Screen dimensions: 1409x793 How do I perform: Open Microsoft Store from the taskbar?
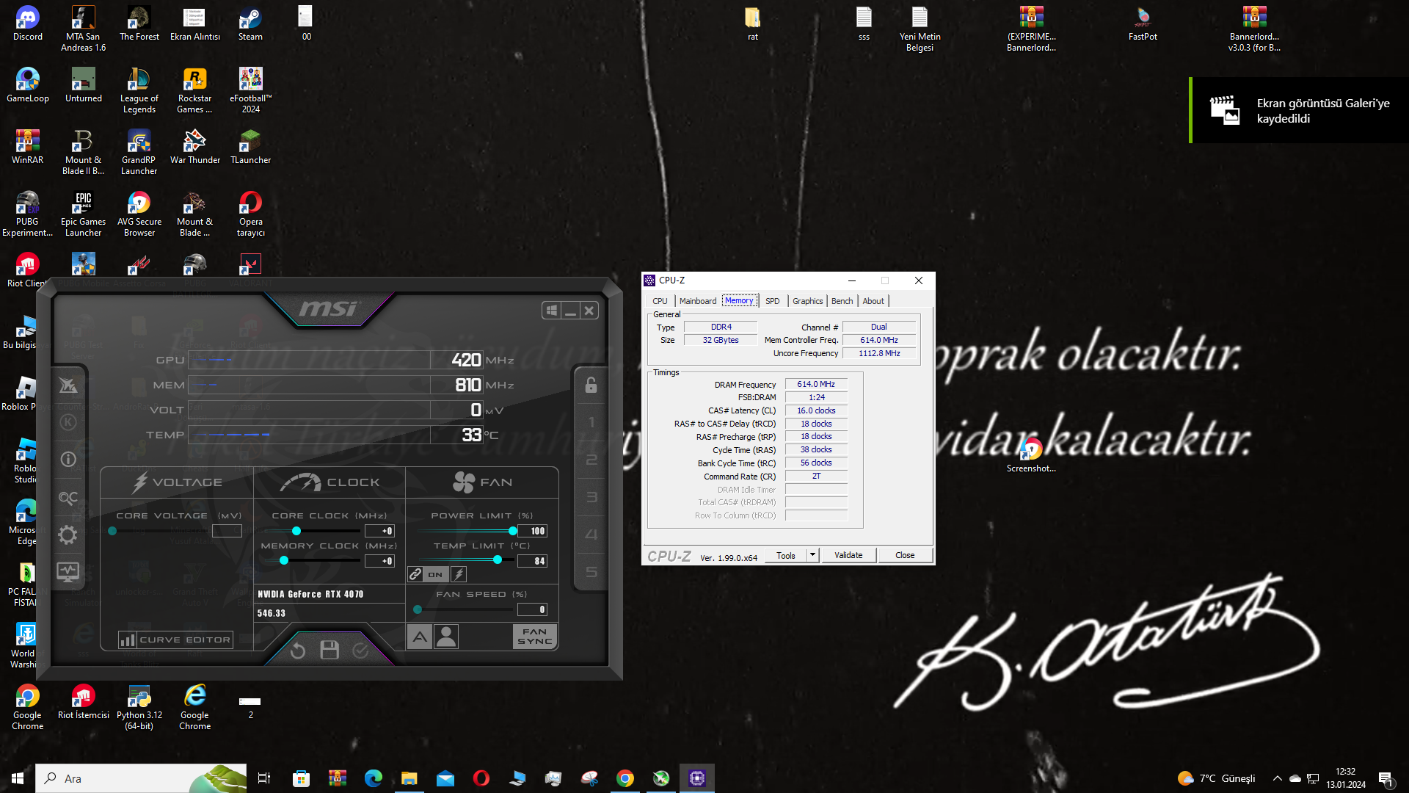[301, 778]
